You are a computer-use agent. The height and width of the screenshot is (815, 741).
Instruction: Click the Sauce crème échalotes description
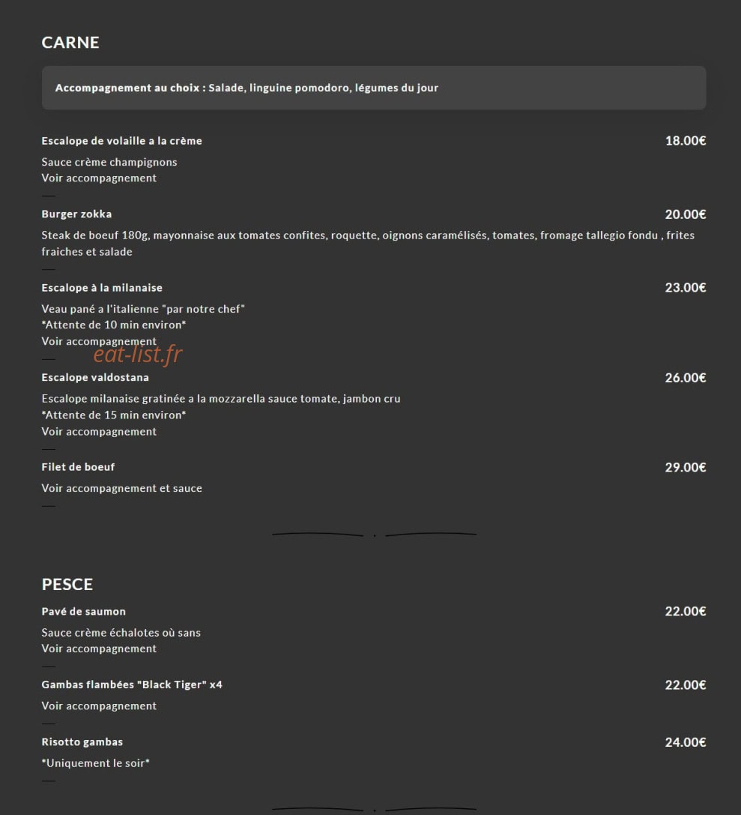(121, 633)
